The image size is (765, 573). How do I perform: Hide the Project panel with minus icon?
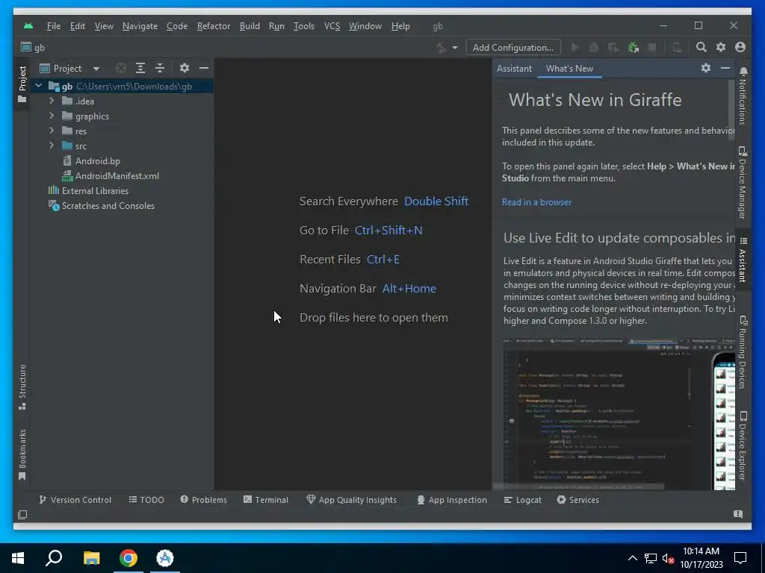(x=204, y=68)
